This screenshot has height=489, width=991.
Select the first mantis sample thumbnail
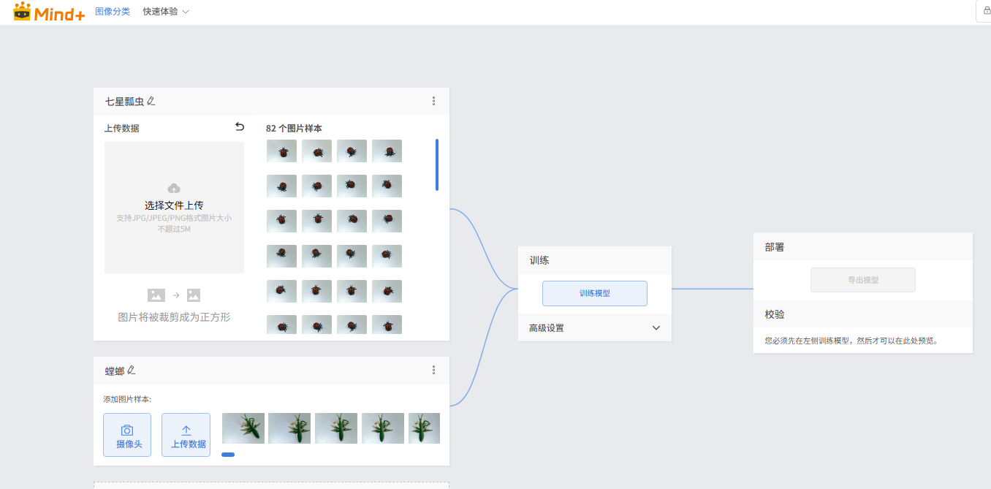click(243, 428)
